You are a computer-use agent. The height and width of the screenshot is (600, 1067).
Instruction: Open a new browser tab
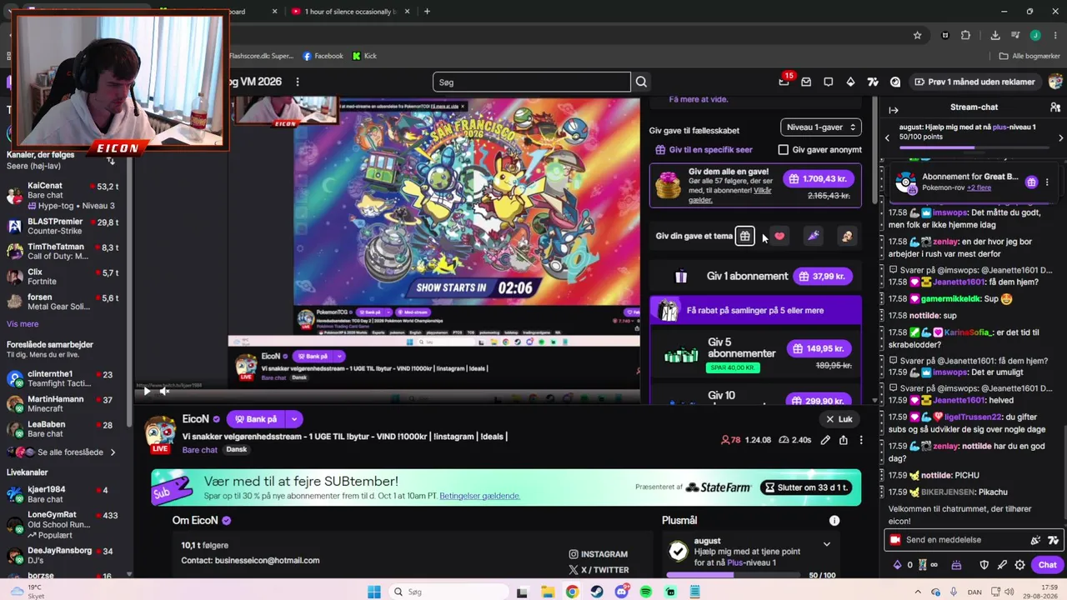427,12
